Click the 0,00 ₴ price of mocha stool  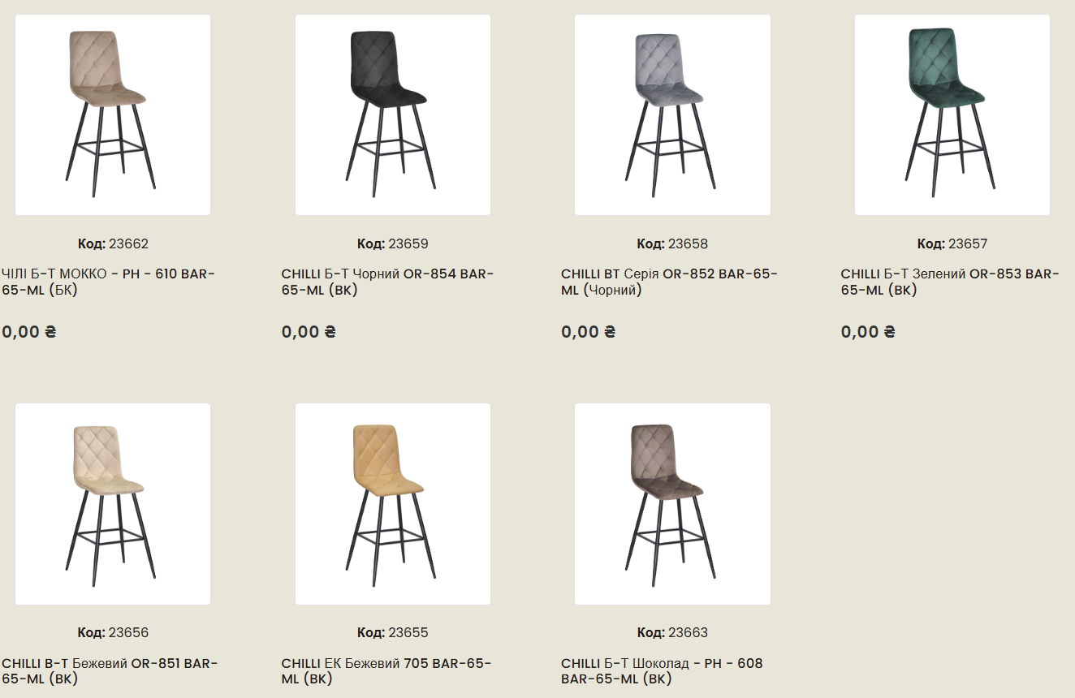point(29,331)
